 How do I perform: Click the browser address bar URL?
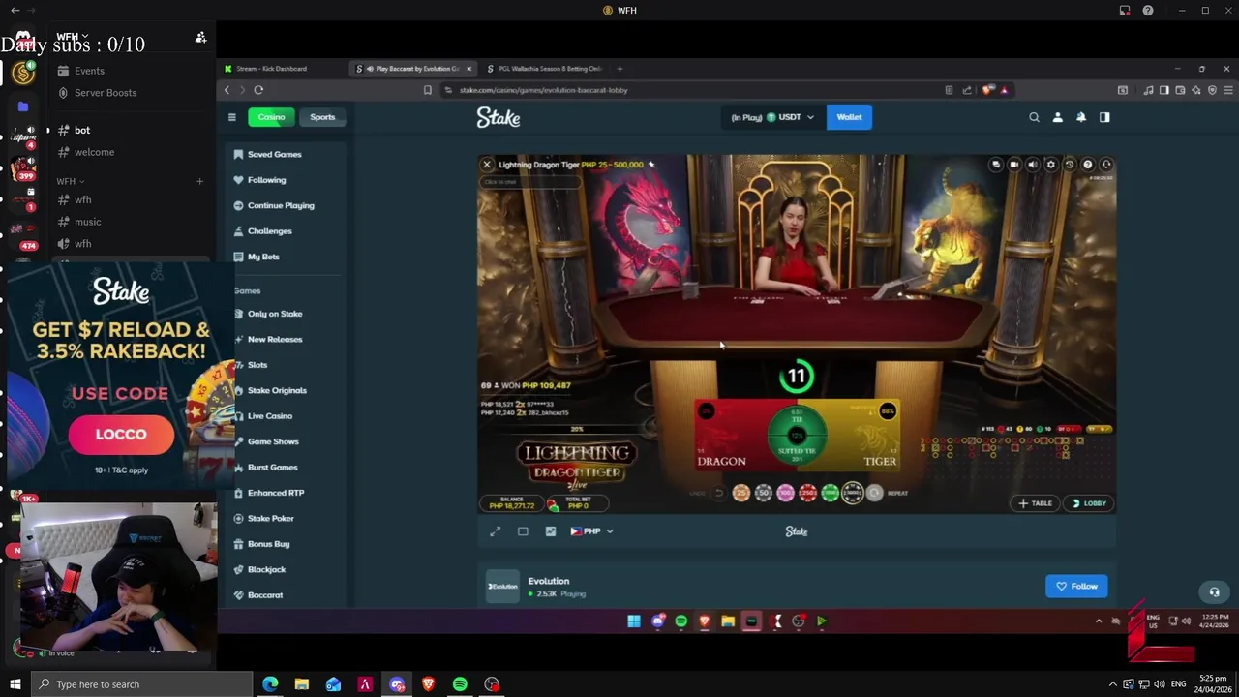tap(543, 90)
